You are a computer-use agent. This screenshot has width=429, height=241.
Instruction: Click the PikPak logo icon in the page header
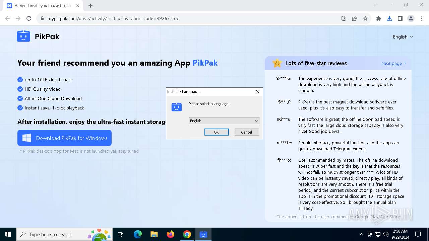pos(23,36)
